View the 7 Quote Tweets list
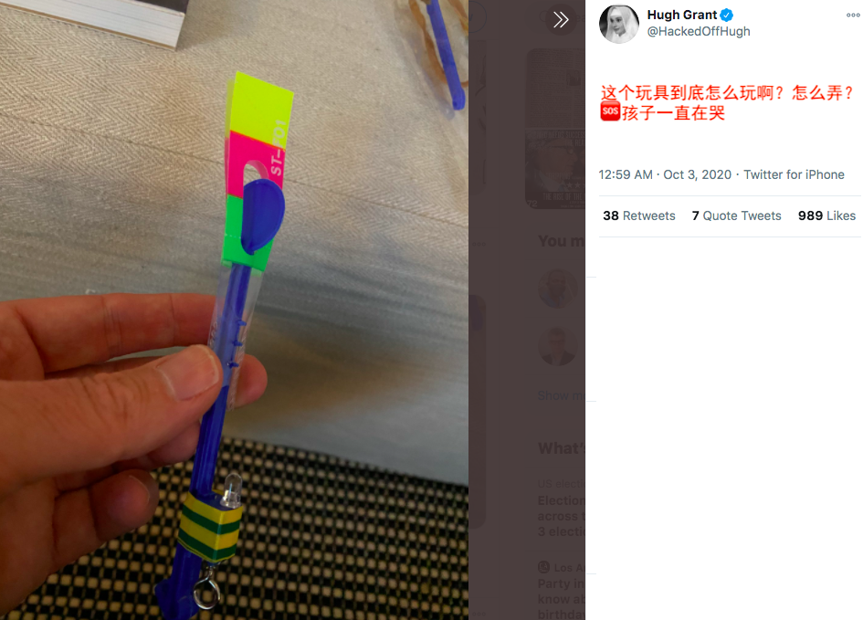The height and width of the screenshot is (620, 863). (x=736, y=215)
